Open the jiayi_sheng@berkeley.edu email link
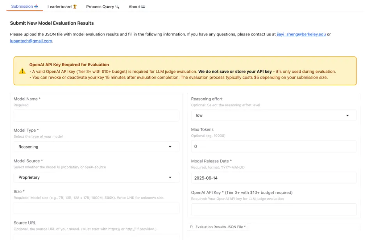The image size is (365, 240). (x=301, y=34)
